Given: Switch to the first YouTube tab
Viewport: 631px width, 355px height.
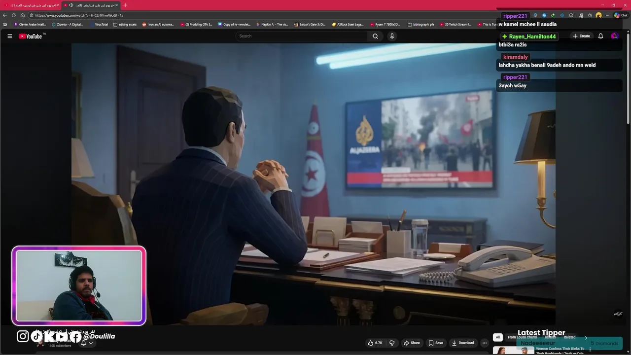Looking at the screenshot, I should tap(30, 5).
